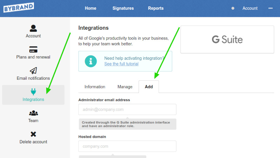This screenshot has height=158, width=280.
Task: Click the Delete account X icon
Action: [x=33, y=134]
